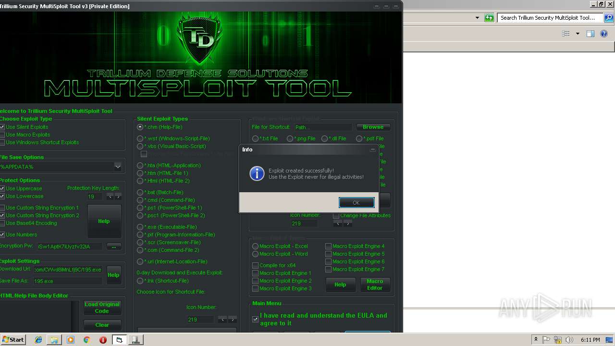Click the Clear button in Body Editor
The image size is (615, 346).
(x=102, y=325)
